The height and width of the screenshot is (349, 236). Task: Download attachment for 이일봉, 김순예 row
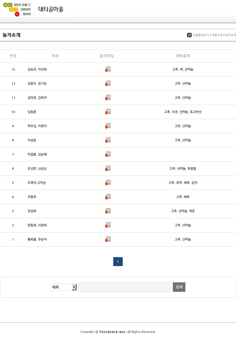(x=108, y=154)
